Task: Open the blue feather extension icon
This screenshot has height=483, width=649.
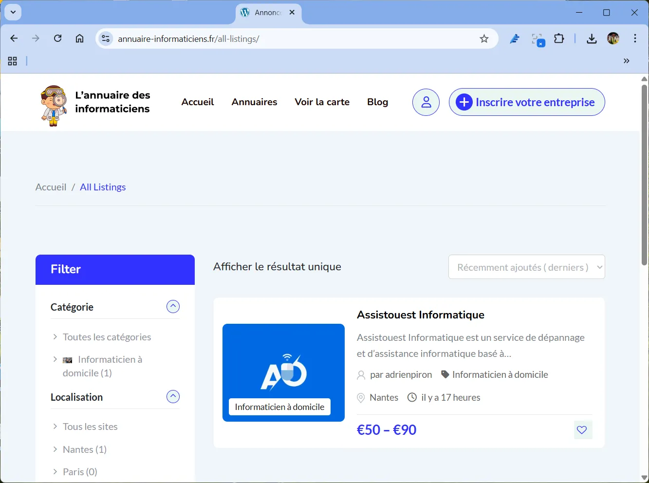Action: [515, 38]
